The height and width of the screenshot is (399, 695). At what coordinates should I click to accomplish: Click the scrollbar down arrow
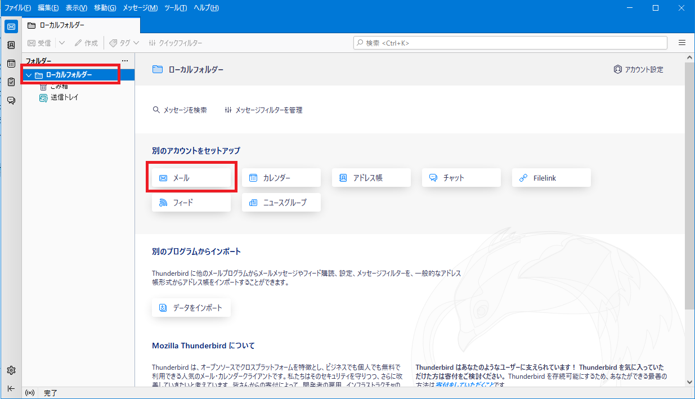(x=689, y=382)
